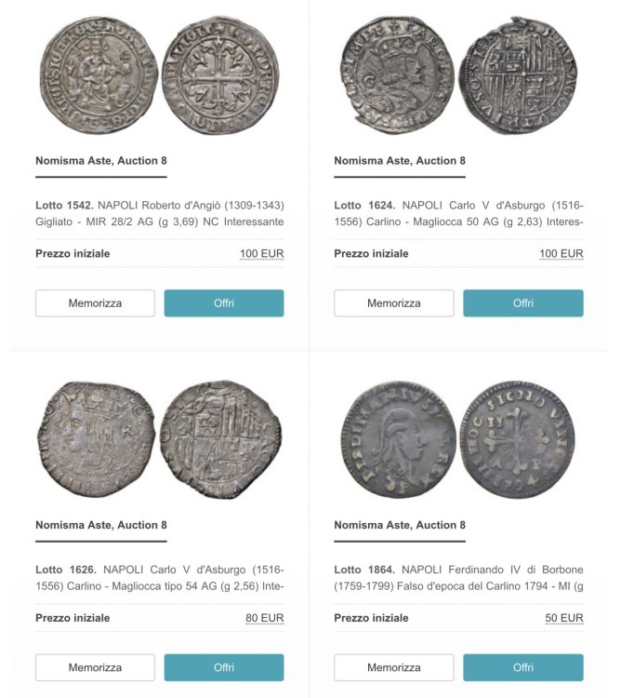The image size is (621, 698).
Task: Open Nomisma Aste, Auction 8 link above Lotto 1864
Action: [x=400, y=525]
